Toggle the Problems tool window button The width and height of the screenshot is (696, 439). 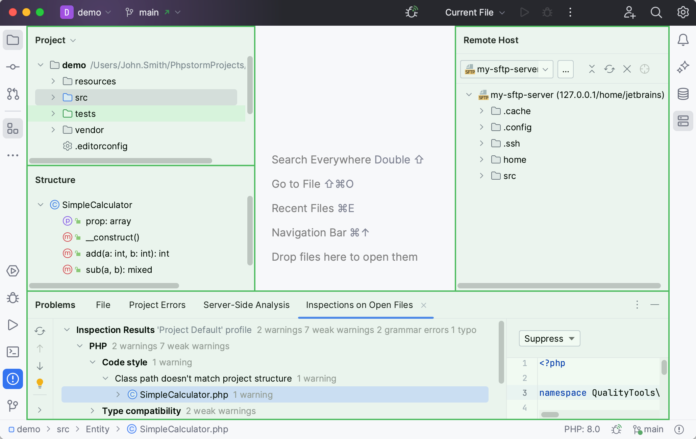tap(13, 379)
